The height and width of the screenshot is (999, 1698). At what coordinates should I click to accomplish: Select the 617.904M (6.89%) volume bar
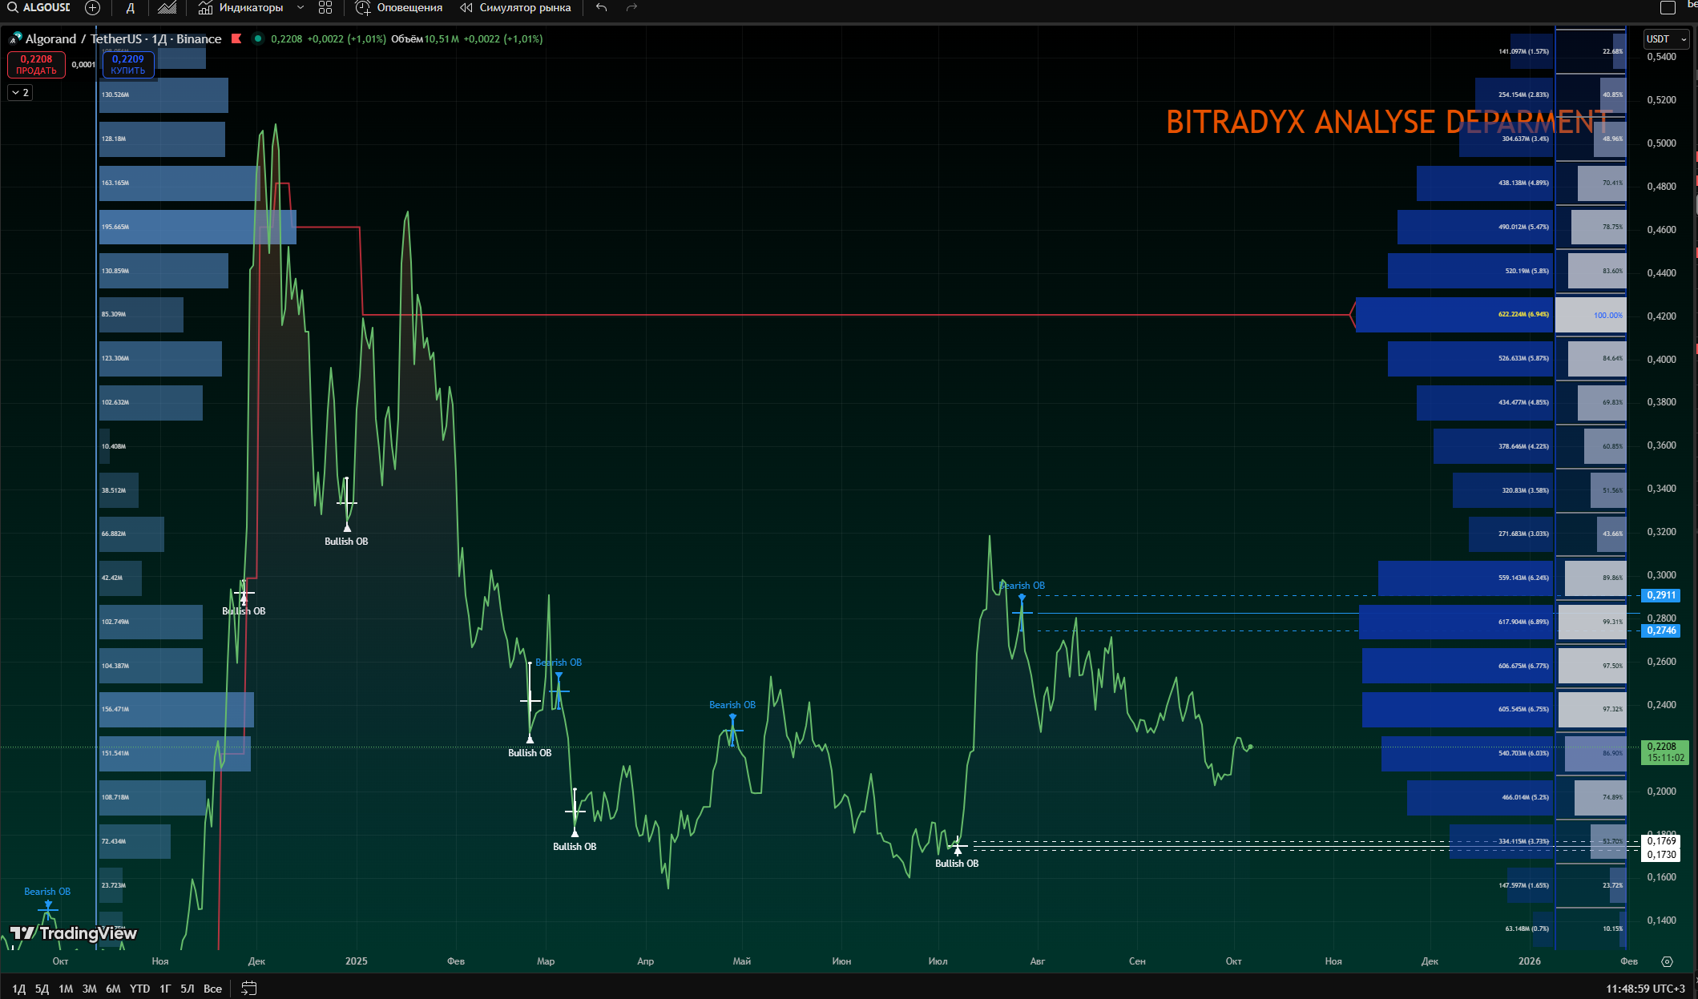point(1456,622)
